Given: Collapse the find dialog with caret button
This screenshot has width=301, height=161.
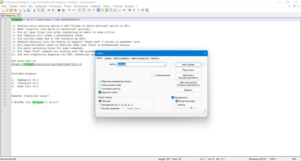Looking at the screenshot, I should tap(205, 111).
